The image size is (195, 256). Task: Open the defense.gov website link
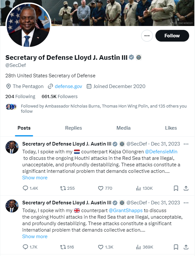pos(68,86)
